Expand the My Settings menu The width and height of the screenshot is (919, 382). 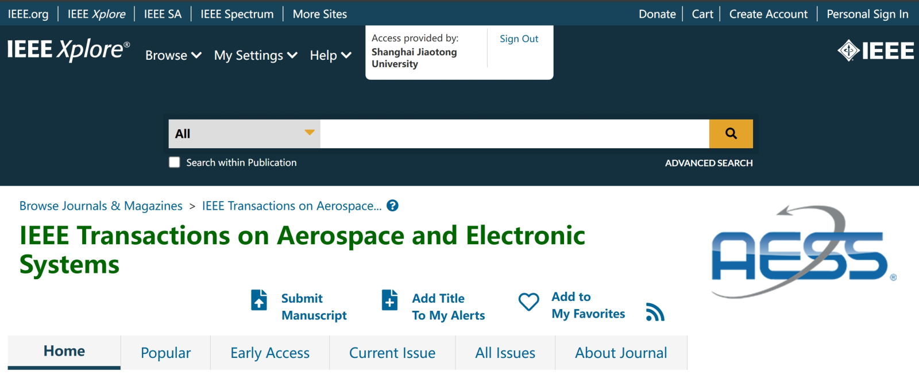(x=256, y=55)
